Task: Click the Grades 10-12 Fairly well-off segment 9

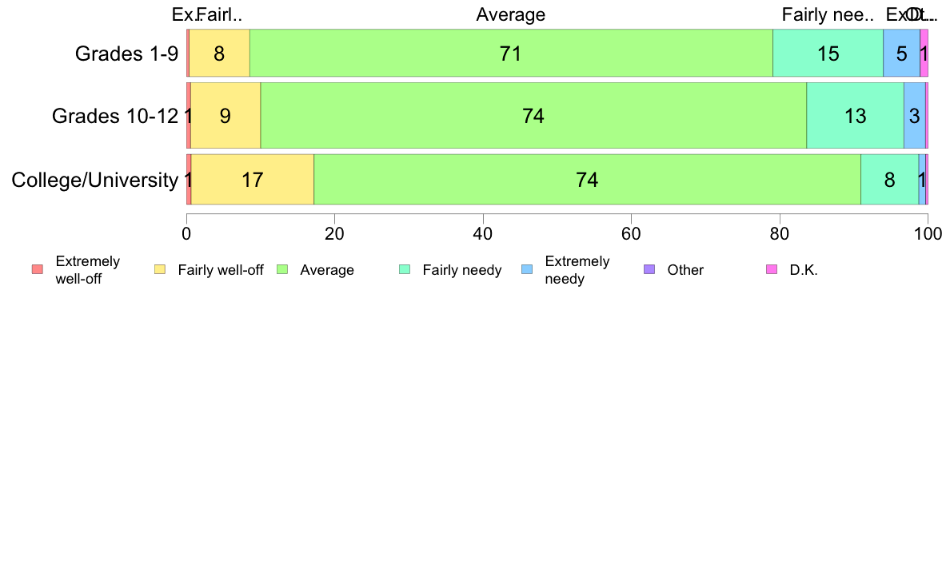Action: pyautogui.click(x=226, y=115)
